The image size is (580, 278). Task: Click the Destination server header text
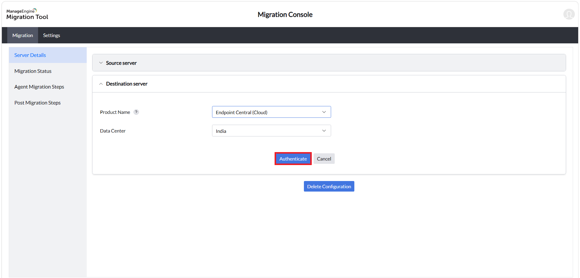click(127, 84)
